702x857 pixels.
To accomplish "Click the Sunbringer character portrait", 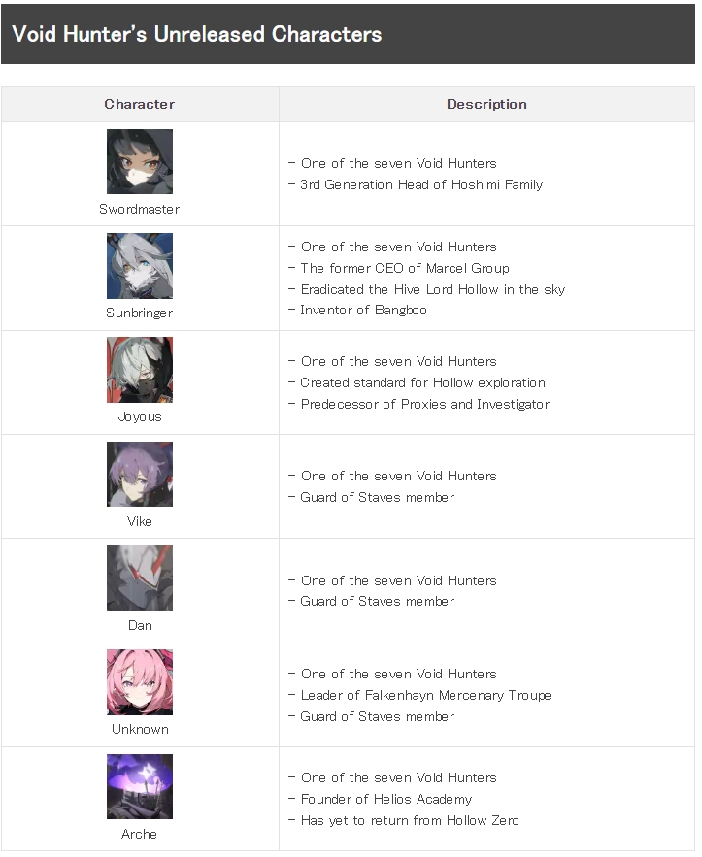I will 140,265.
